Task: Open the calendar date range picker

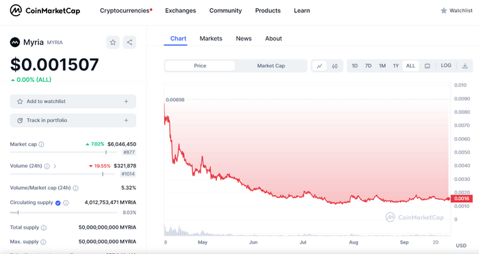Action: [428, 66]
